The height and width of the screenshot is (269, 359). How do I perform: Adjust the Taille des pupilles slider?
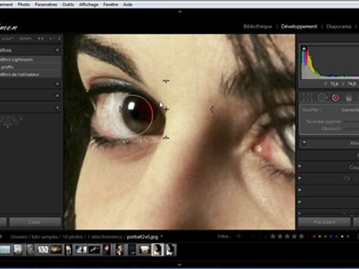352,122
